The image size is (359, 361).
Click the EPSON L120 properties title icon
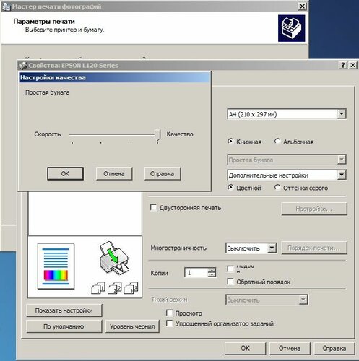tap(23, 66)
